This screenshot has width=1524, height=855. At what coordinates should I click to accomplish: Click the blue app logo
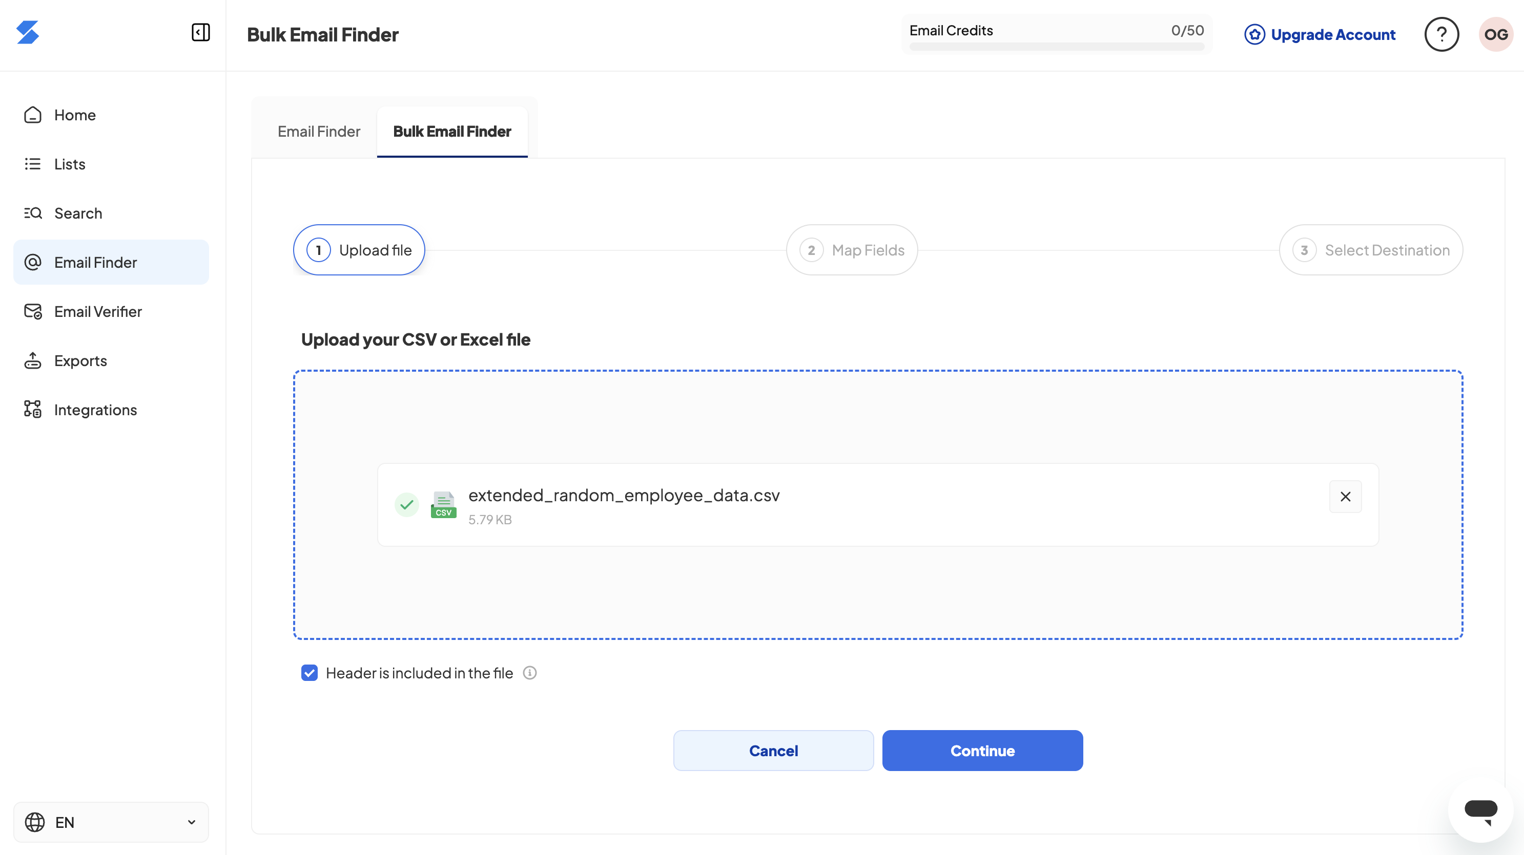27,32
